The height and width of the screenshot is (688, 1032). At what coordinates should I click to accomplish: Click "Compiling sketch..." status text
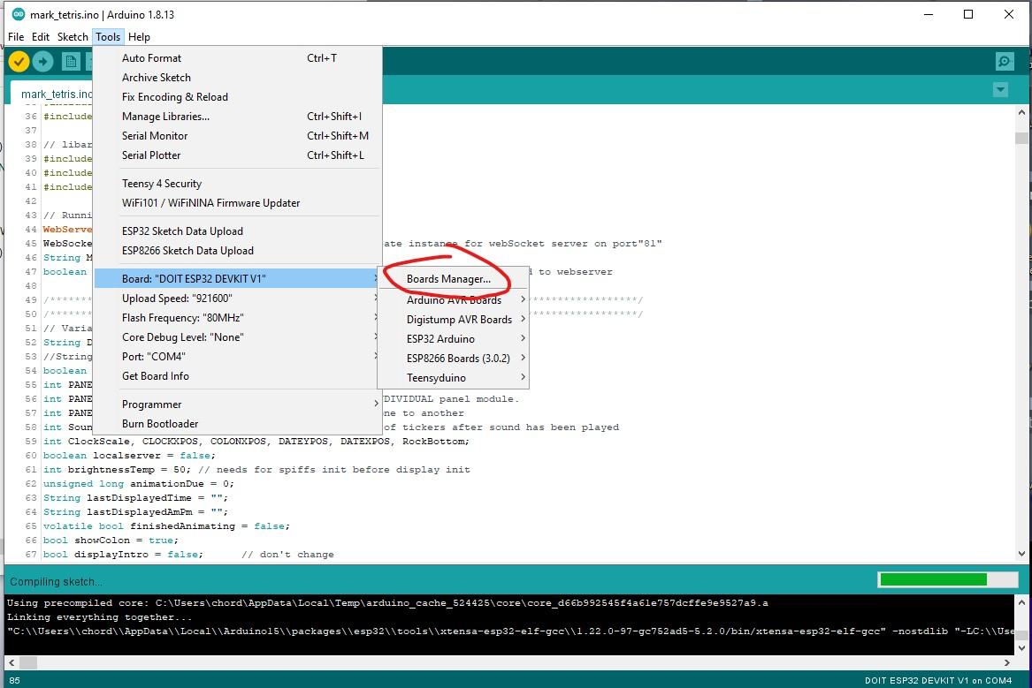tap(56, 581)
